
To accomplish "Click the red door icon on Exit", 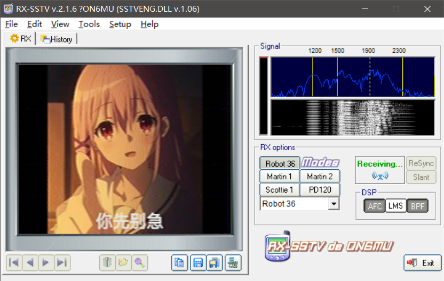I will click(412, 263).
